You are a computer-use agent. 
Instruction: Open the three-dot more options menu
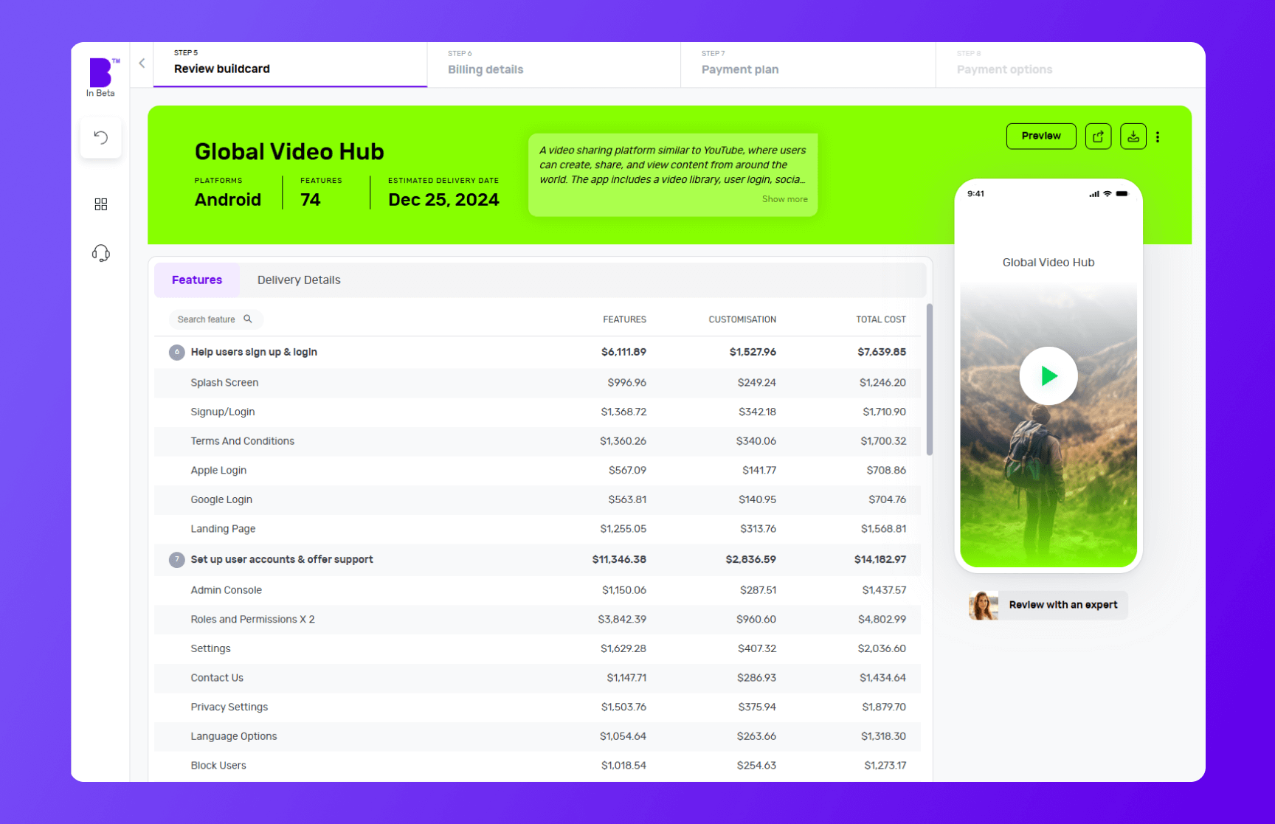coord(1158,136)
